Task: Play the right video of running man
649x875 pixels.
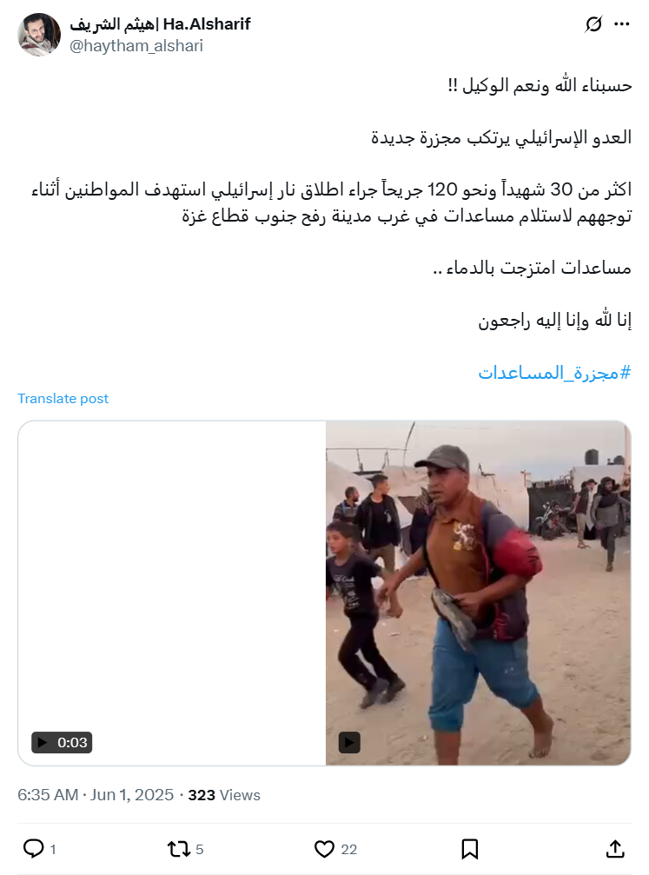Action: click(x=349, y=743)
